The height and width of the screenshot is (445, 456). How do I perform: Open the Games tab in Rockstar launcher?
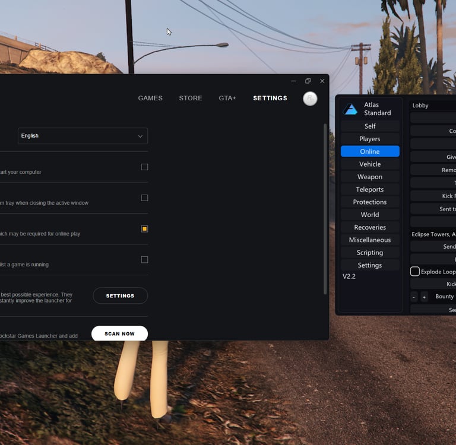[150, 98]
